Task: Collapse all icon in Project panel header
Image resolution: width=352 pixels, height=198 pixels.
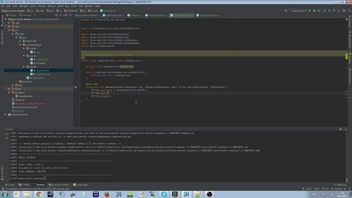Action: [61, 15]
